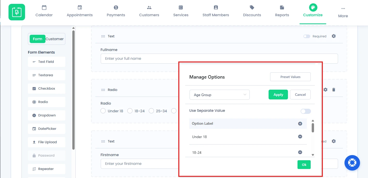Open settings gear for Fullname field
368x178 pixels.
(x=334, y=36)
